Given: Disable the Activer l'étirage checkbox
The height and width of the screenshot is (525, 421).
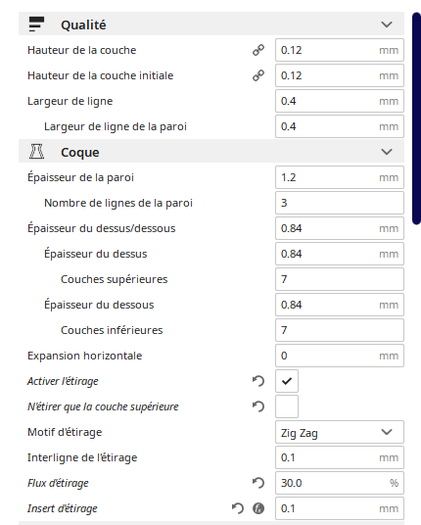Looking at the screenshot, I should (x=287, y=381).
